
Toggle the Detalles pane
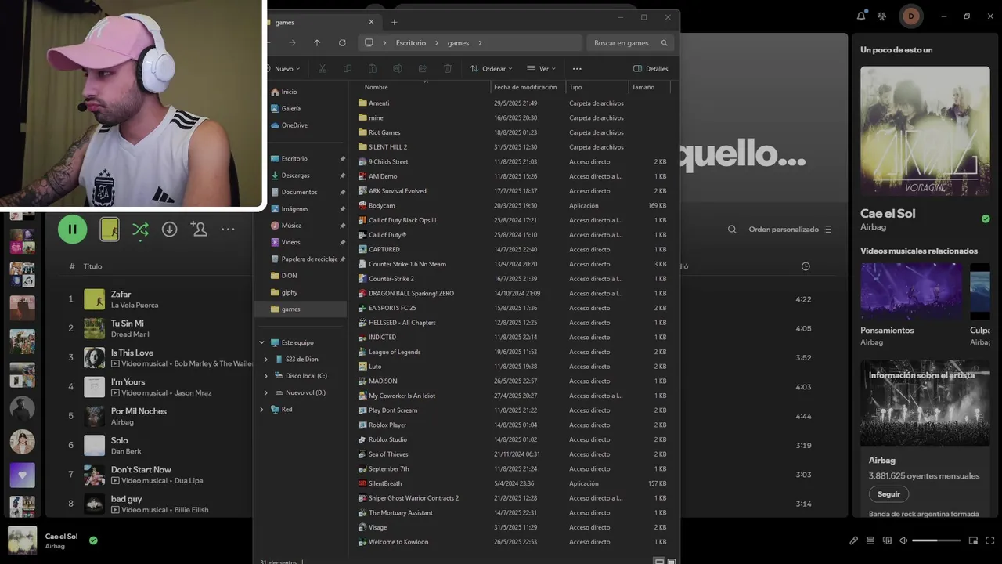point(651,69)
